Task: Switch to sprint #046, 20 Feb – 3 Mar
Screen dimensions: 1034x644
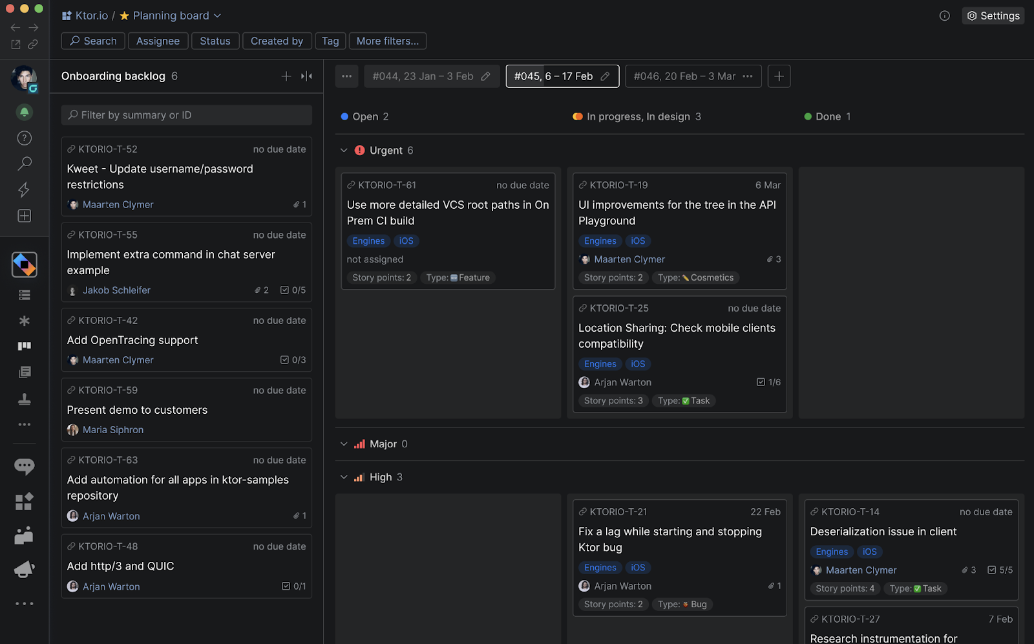Action: [x=684, y=76]
